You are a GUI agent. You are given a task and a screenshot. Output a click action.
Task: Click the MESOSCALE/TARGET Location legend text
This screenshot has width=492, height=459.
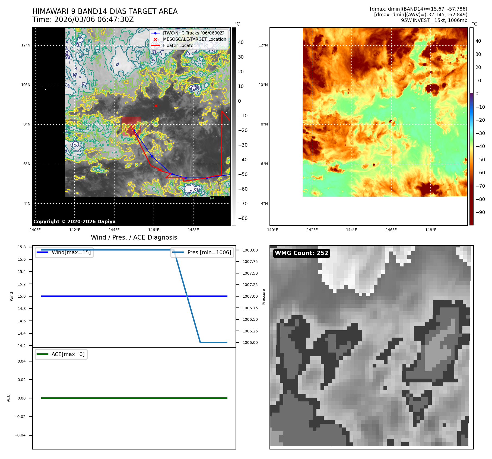click(194, 39)
